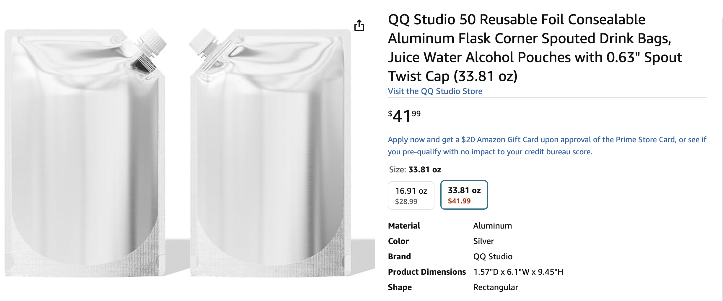Image resolution: width=723 pixels, height=301 pixels.
Task: Click the share icon above the product image
Action: point(359,25)
